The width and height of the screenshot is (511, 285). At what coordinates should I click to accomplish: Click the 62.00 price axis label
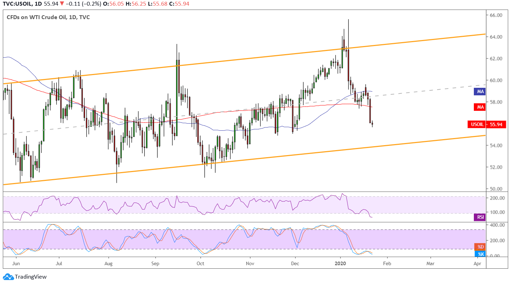pos(496,58)
